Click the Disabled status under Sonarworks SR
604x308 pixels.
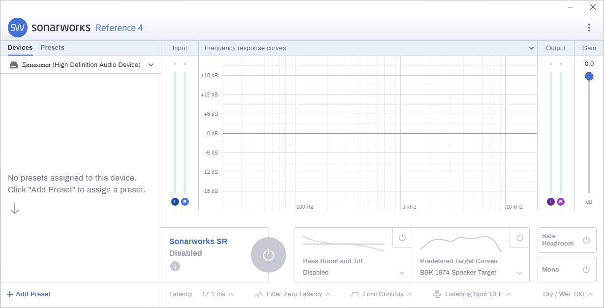tap(185, 253)
